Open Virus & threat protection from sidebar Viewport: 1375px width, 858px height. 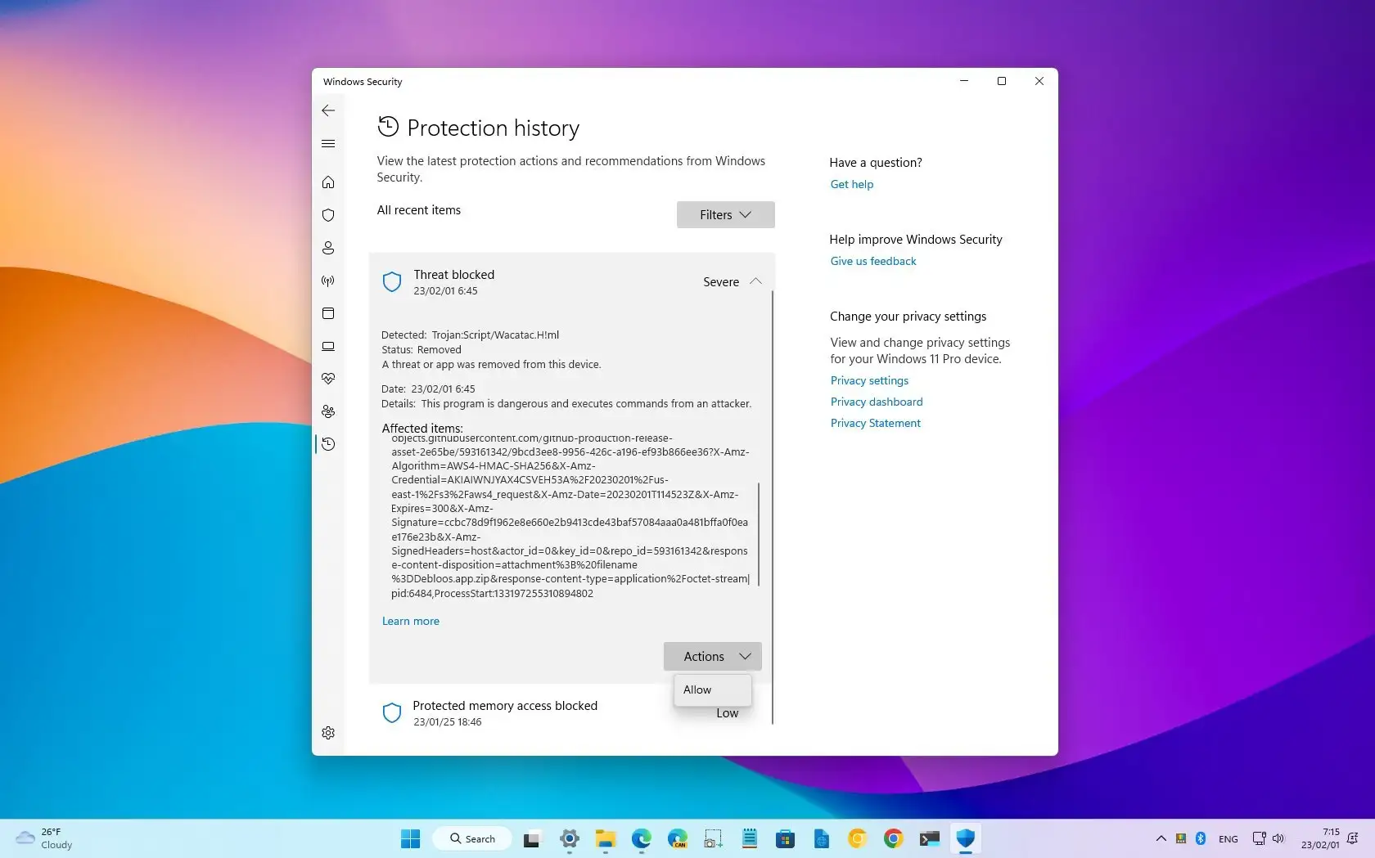click(x=328, y=215)
